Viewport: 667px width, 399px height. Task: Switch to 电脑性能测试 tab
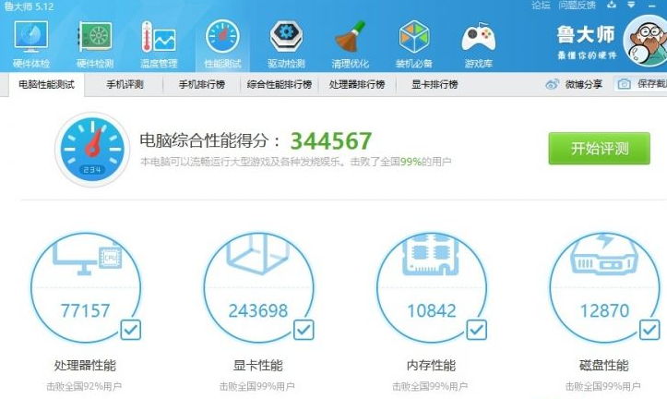pos(47,84)
